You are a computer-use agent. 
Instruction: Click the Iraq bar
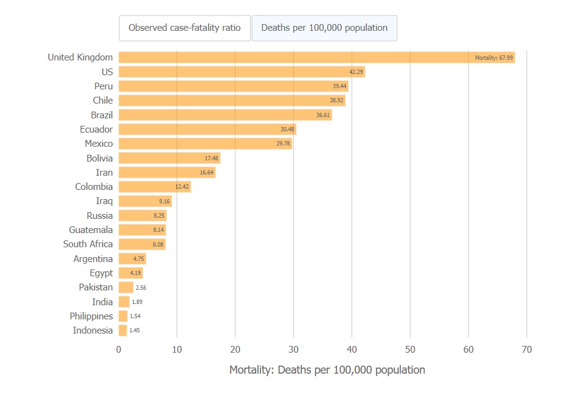[x=145, y=201]
